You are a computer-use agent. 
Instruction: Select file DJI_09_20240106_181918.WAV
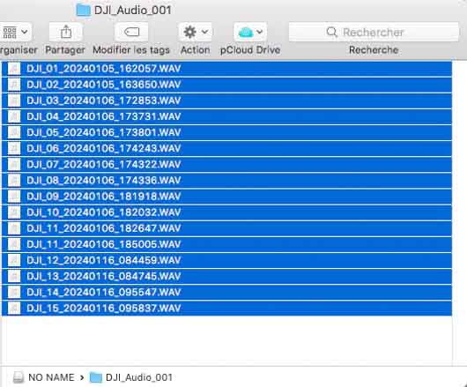coord(226,197)
